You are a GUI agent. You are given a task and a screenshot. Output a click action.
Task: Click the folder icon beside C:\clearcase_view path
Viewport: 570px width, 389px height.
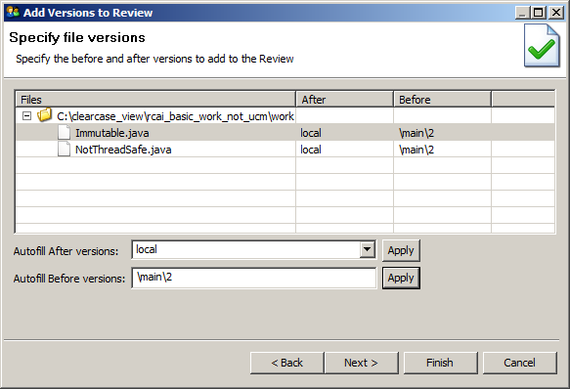point(44,115)
